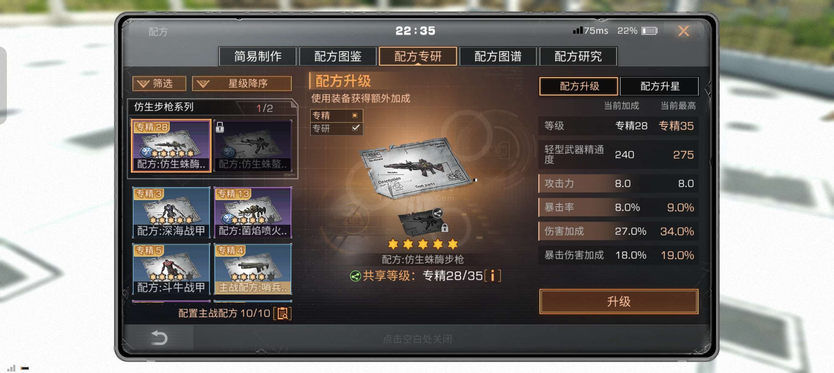The image size is (834, 373).
Task: Click the wrench badge on the 仿生蛛酶 recipe
Action: [x=146, y=152]
